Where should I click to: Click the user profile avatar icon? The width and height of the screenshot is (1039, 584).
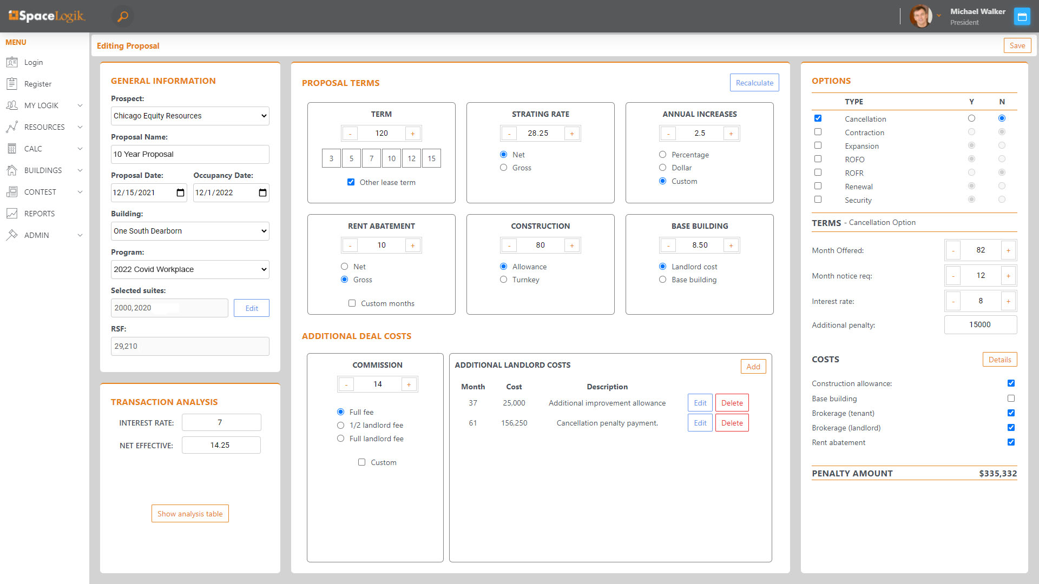923,16
